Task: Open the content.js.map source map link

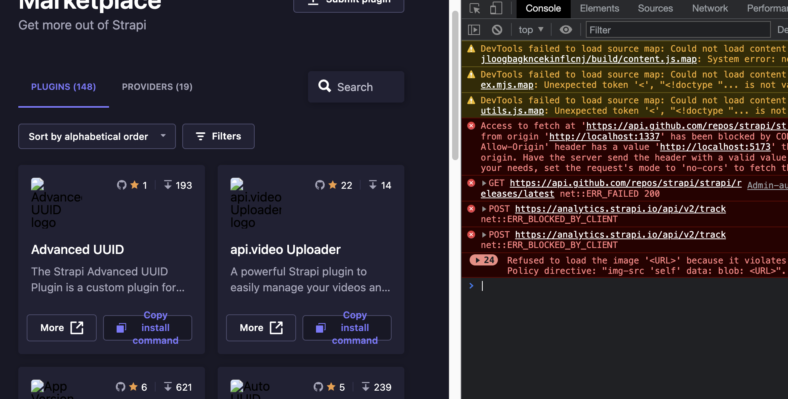Action: [x=589, y=59]
